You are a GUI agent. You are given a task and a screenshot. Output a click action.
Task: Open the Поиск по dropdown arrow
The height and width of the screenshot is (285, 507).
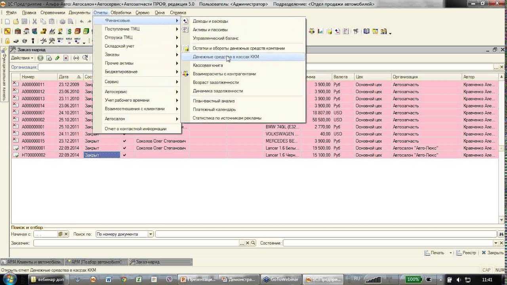point(151,234)
